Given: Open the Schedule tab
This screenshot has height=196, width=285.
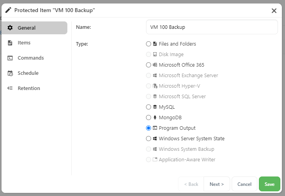Looking at the screenshot, I should point(34,73).
